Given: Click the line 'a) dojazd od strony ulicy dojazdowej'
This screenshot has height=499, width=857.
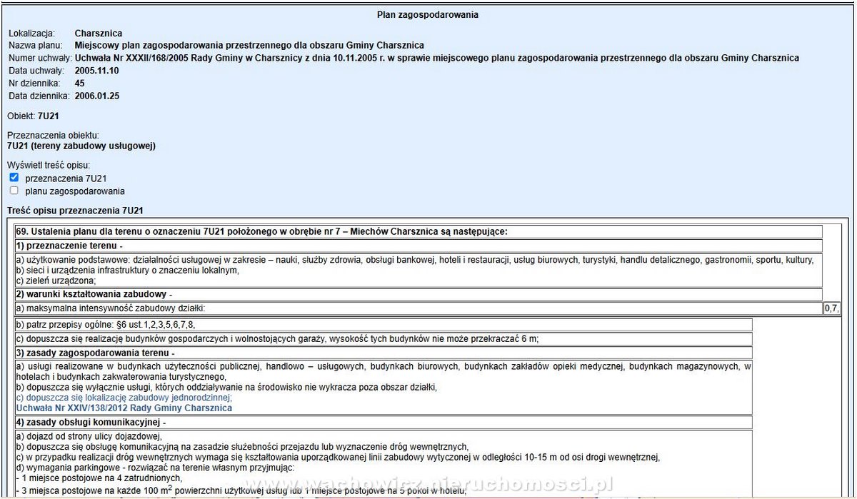Looking at the screenshot, I should pyautogui.click(x=89, y=438).
